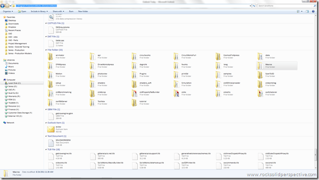
Task: Collapse the Text Document group
Action: click(x=46, y=136)
